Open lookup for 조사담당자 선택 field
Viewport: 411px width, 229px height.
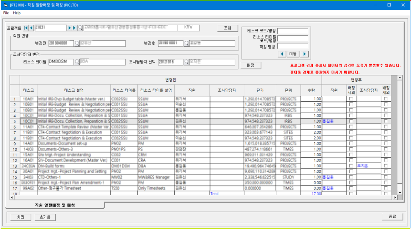coord(186,62)
